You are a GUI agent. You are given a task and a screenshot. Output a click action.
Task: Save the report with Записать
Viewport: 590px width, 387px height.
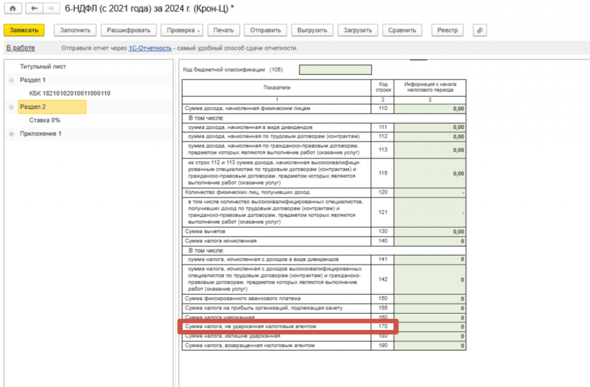click(24, 30)
